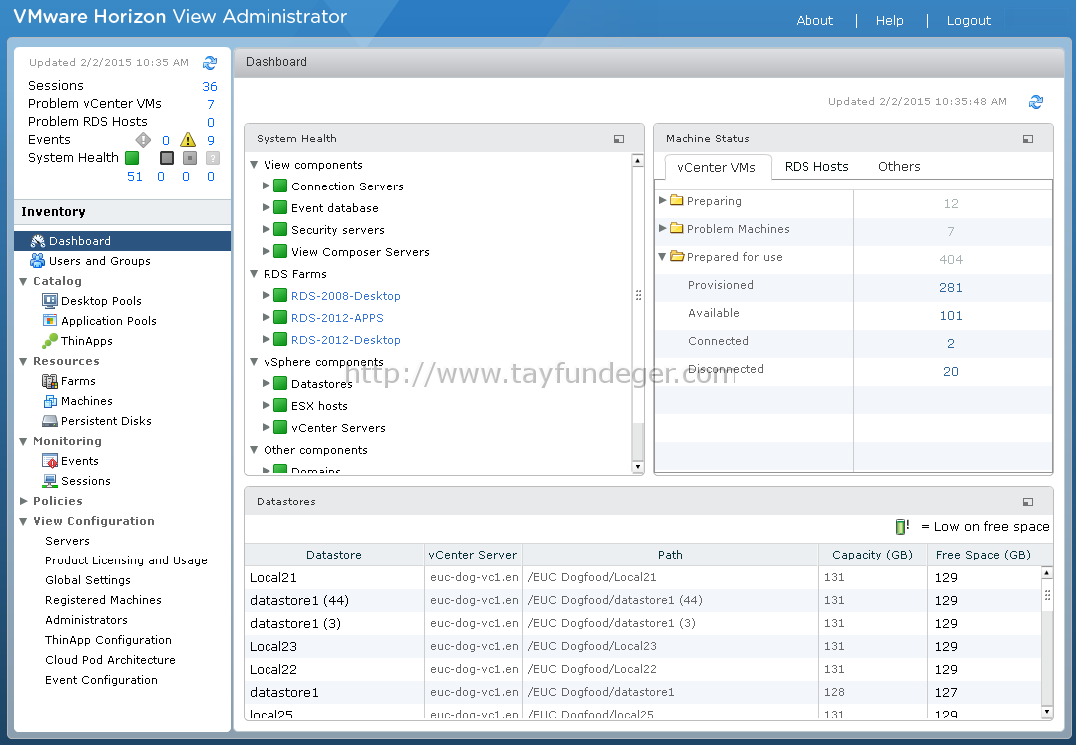Open the 101 Available machines link
The image size is (1076, 745).
point(951,316)
